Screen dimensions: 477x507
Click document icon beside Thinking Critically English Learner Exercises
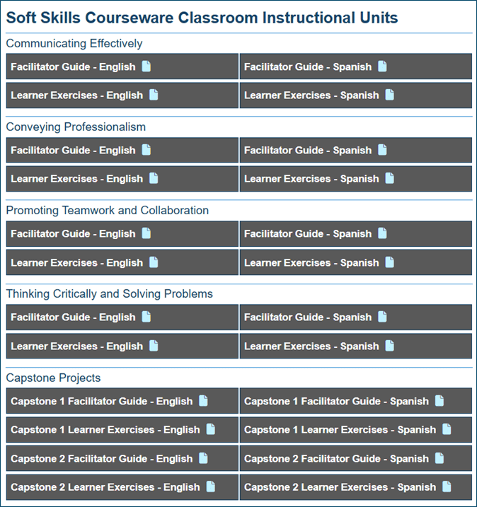(154, 346)
